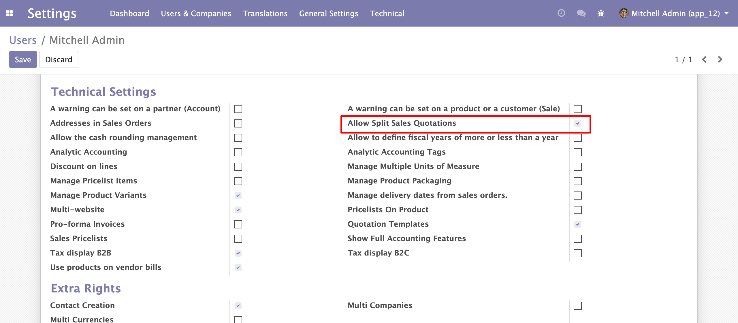Enable Multi Companies checkbox

(578, 306)
